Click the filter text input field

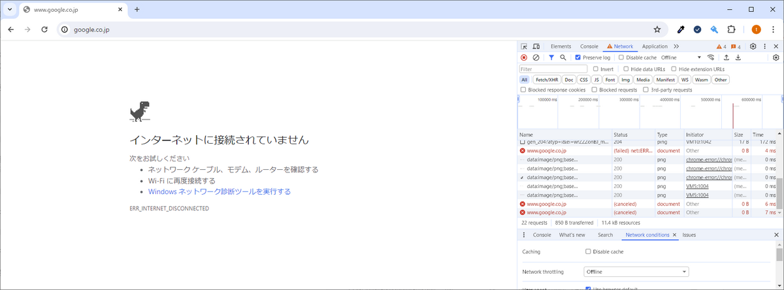pyautogui.click(x=554, y=69)
